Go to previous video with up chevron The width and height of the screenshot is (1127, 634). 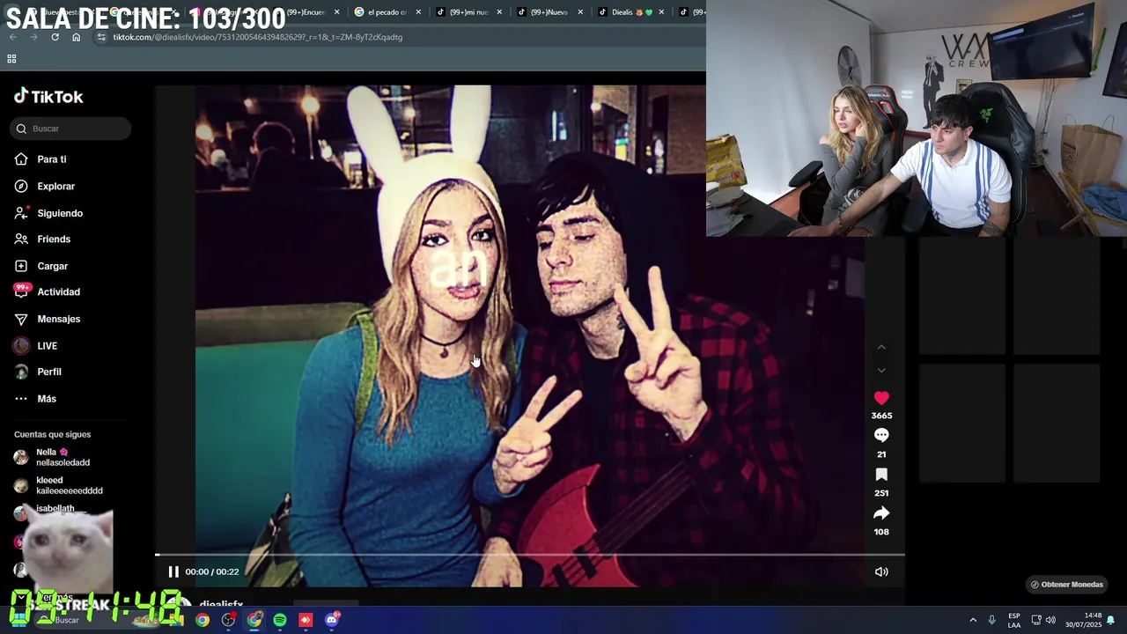(x=881, y=348)
